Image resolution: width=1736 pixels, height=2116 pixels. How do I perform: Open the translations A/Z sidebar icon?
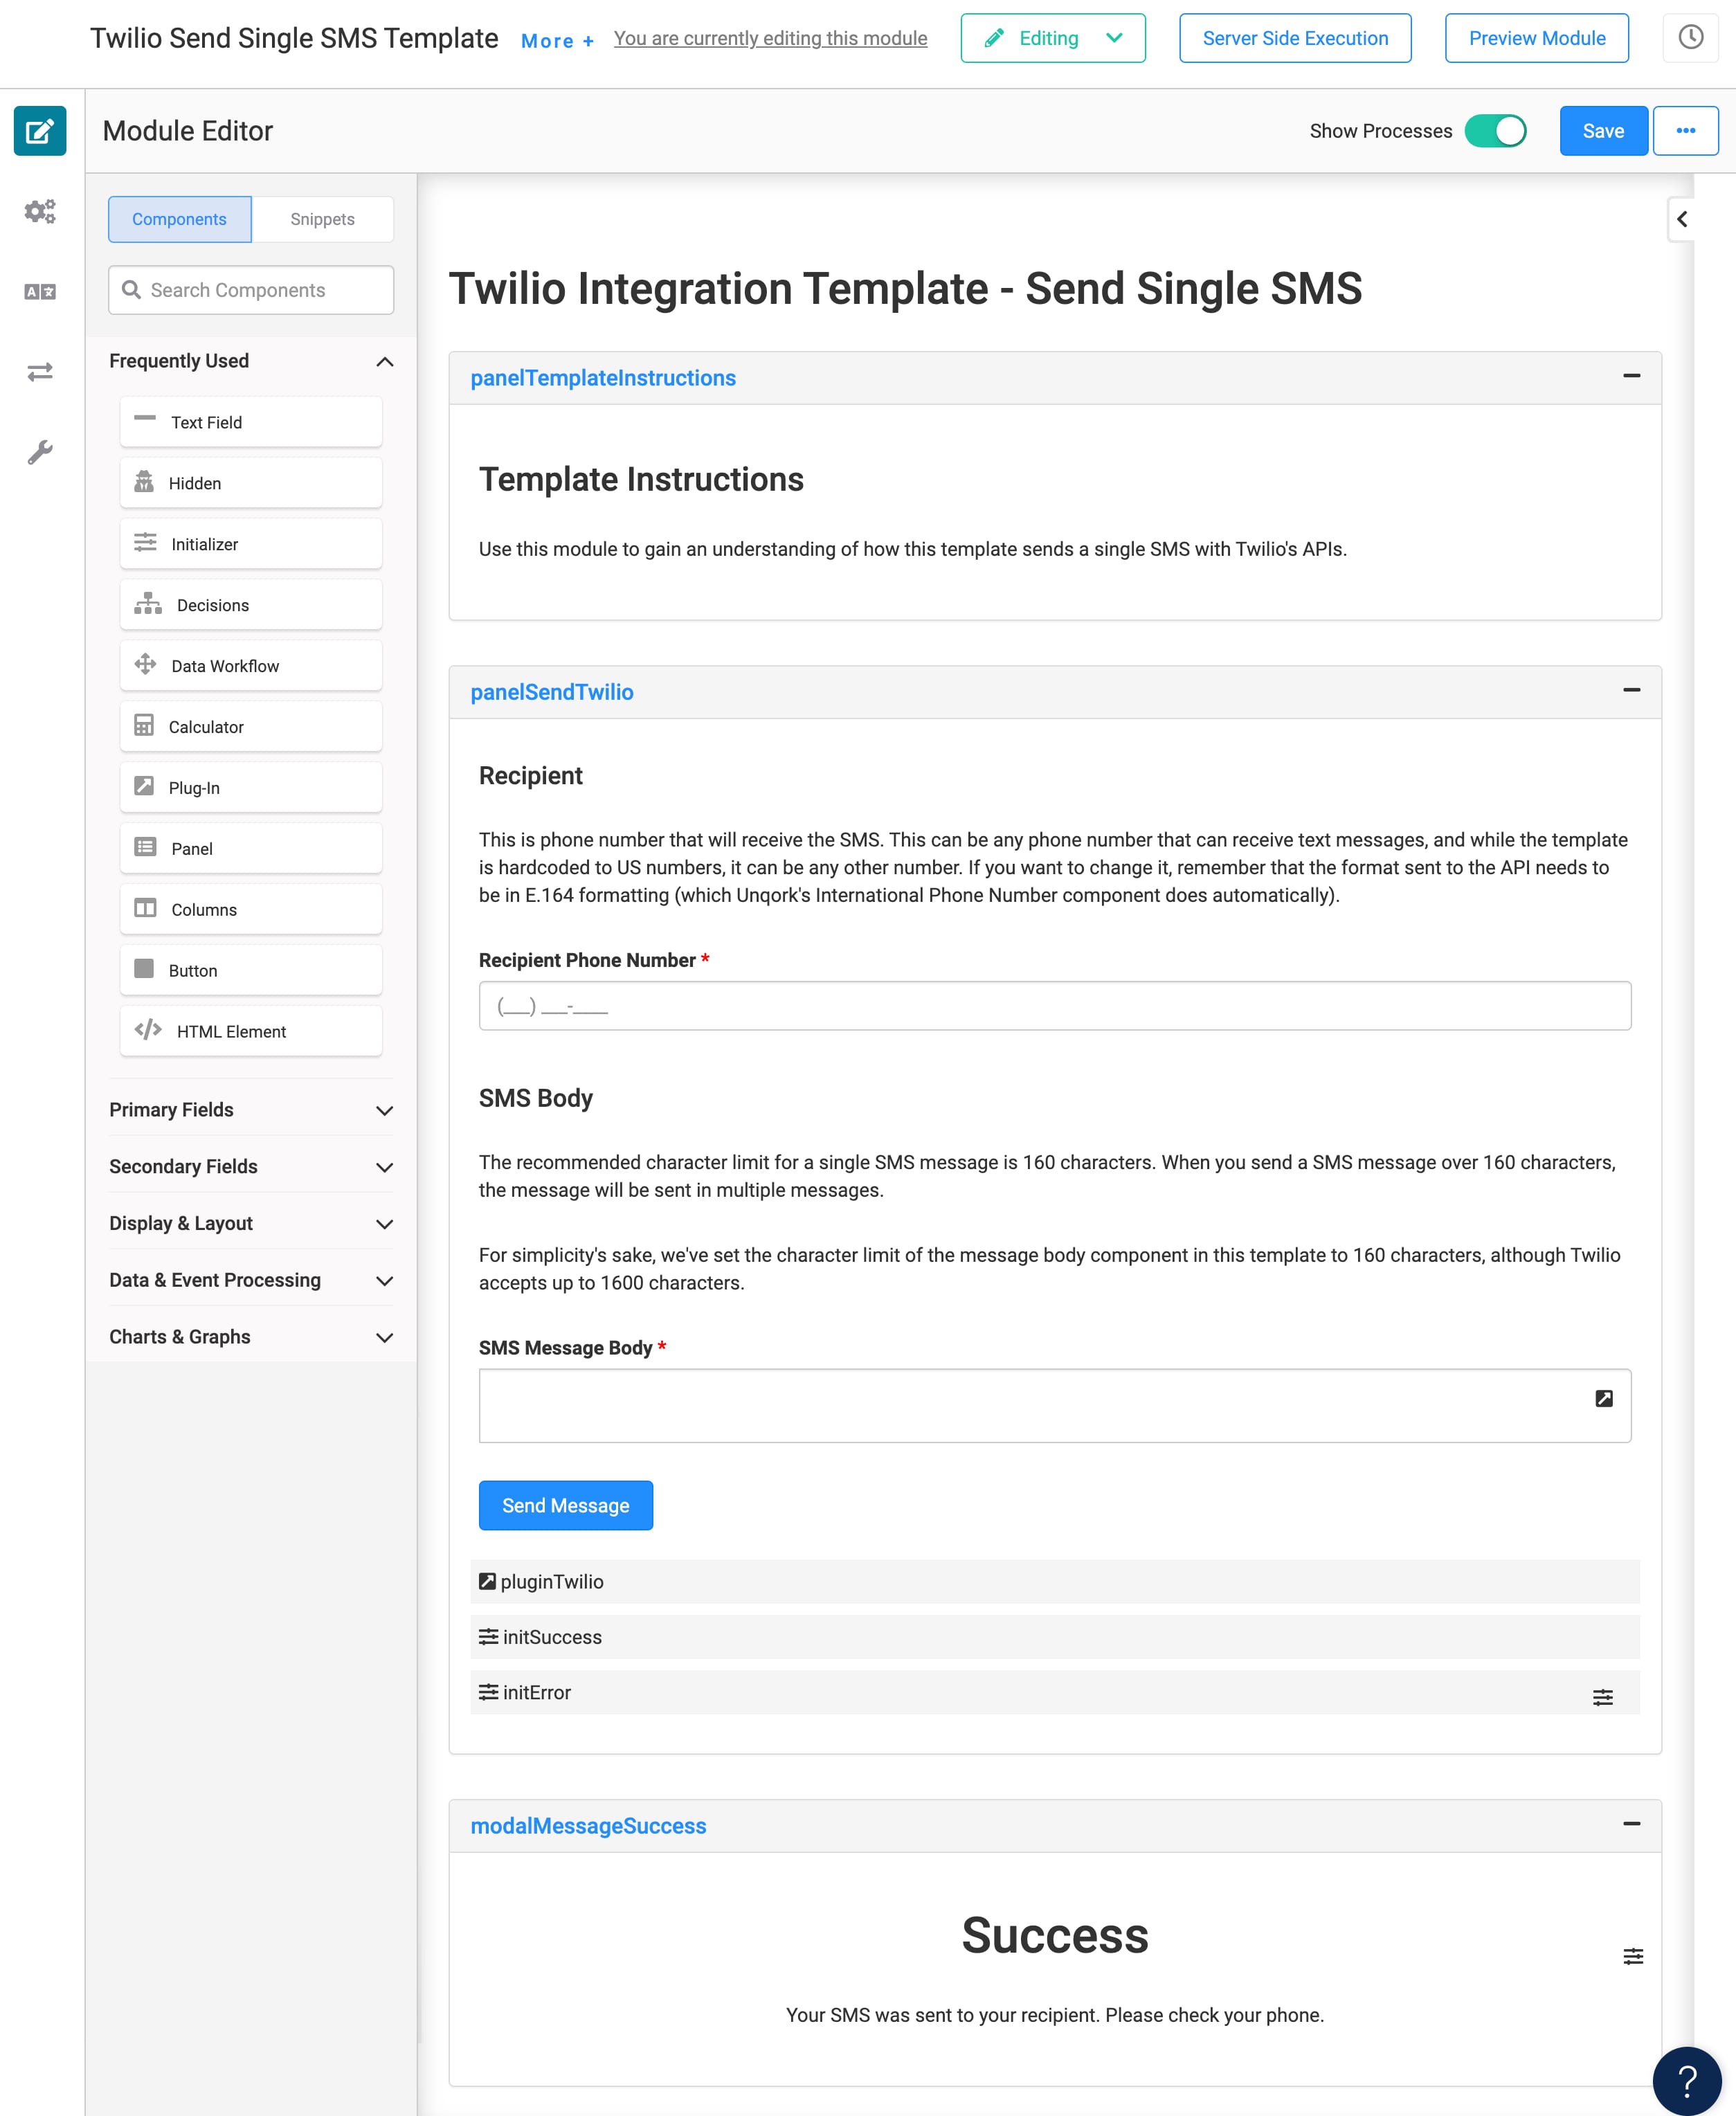click(x=40, y=292)
